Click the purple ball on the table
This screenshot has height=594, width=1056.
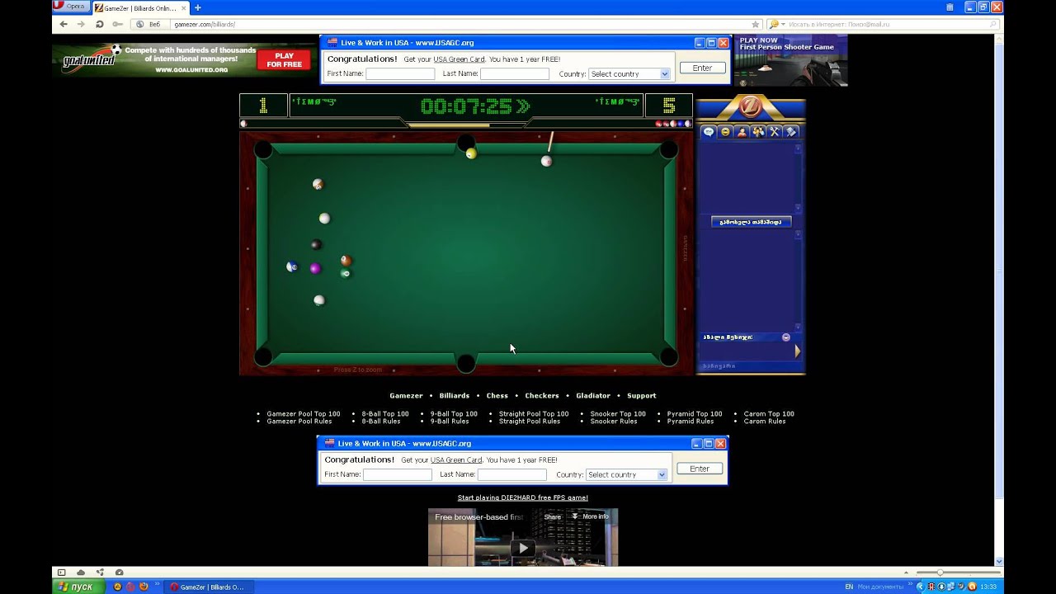point(315,268)
